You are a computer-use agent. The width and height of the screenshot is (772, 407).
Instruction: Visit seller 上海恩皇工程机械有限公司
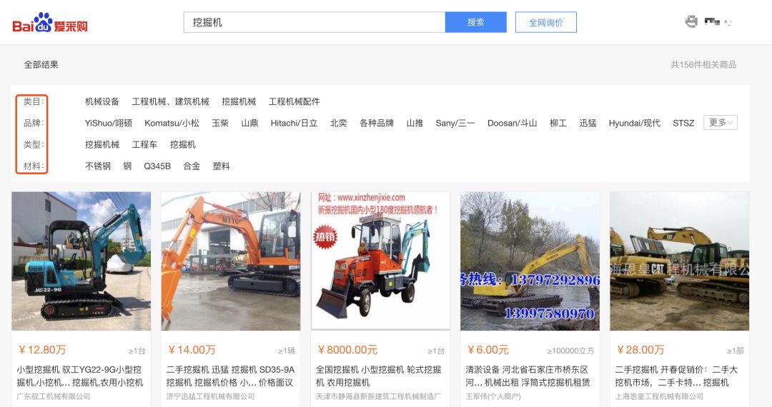(659, 396)
